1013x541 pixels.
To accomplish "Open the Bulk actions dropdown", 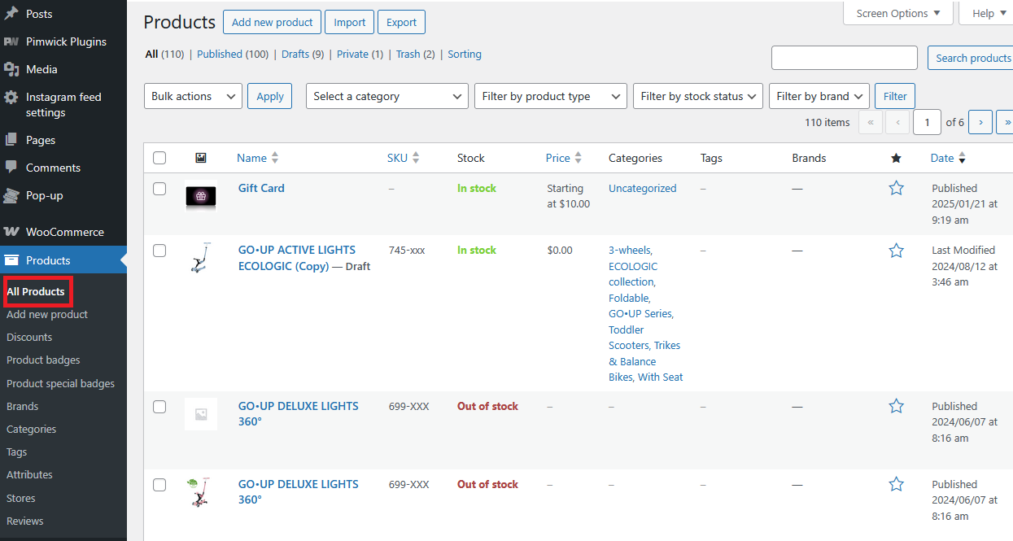I will coord(193,96).
